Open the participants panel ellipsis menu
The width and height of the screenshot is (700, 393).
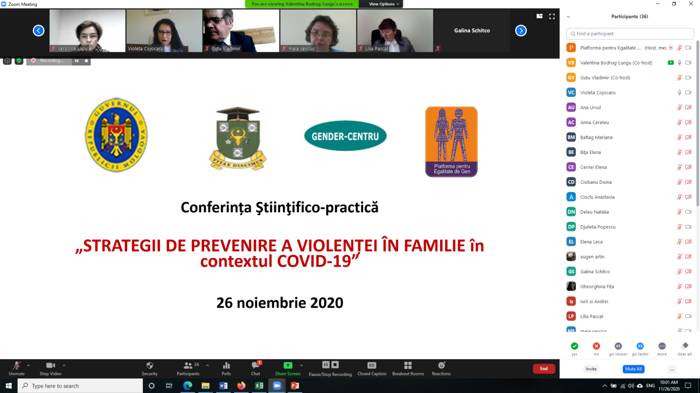click(x=672, y=369)
